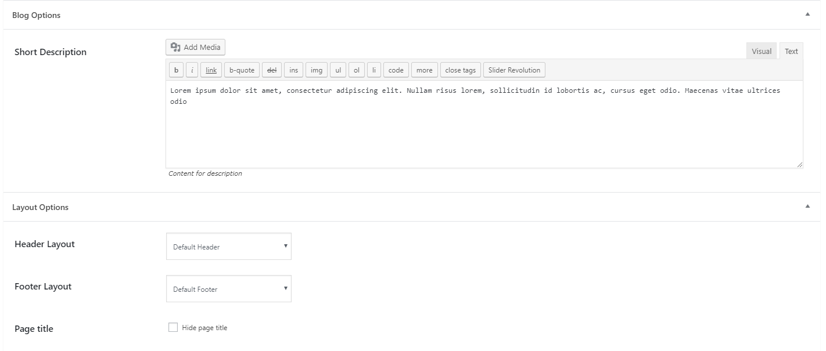Insert an image with the img button
The width and height of the screenshot is (826, 351).
[x=317, y=70]
